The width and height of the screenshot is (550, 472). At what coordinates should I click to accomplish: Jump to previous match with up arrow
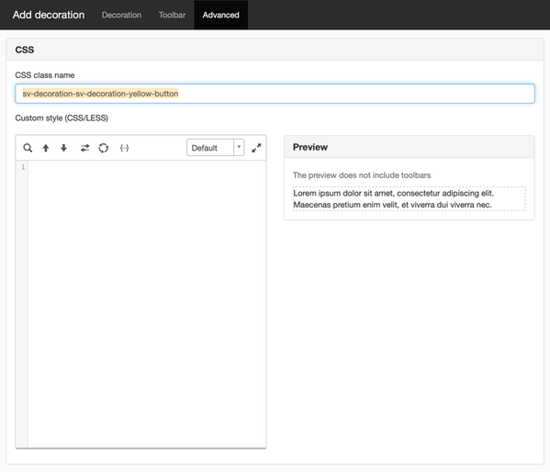[x=46, y=148]
